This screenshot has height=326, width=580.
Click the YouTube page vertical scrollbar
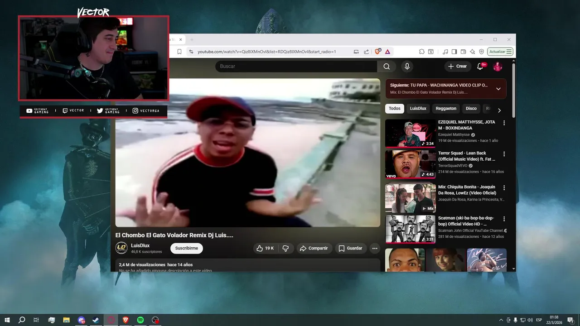point(513,90)
